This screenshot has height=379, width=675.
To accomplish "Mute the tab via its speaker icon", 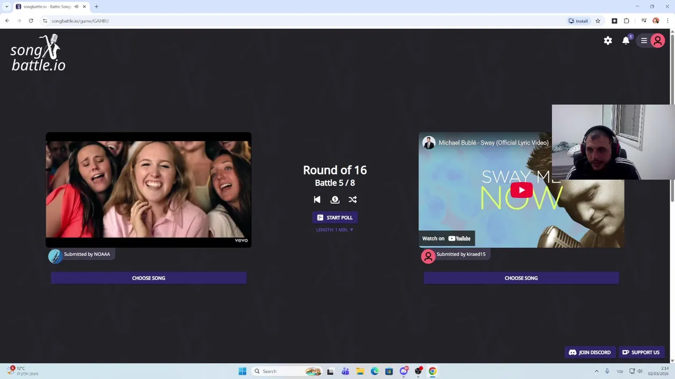I will click(76, 7).
